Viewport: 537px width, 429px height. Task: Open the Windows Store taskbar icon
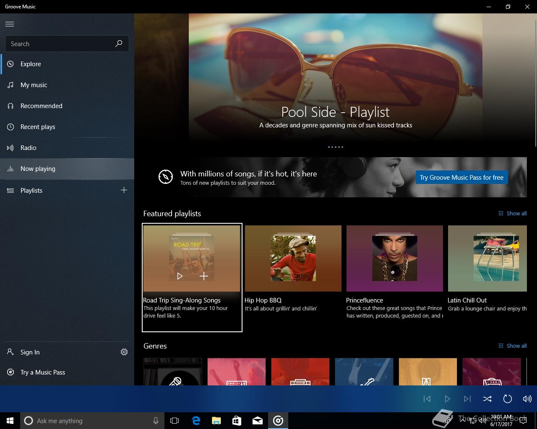click(x=237, y=421)
